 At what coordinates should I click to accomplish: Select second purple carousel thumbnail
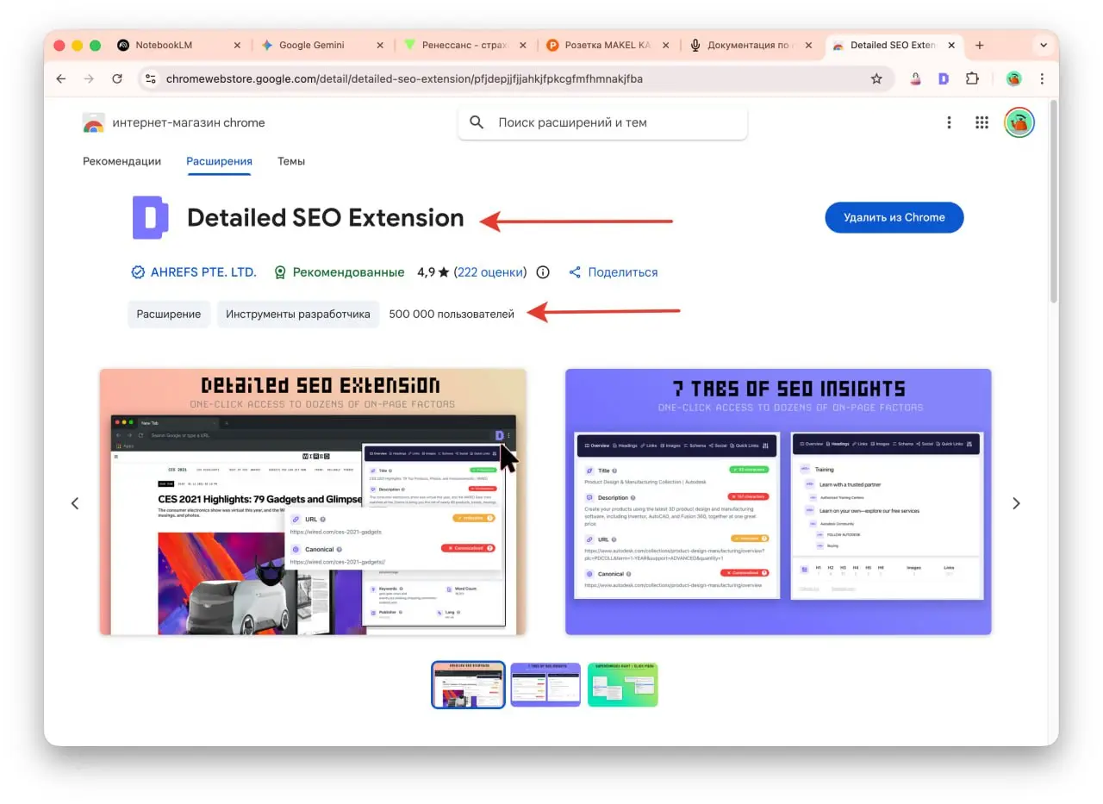[x=545, y=684]
